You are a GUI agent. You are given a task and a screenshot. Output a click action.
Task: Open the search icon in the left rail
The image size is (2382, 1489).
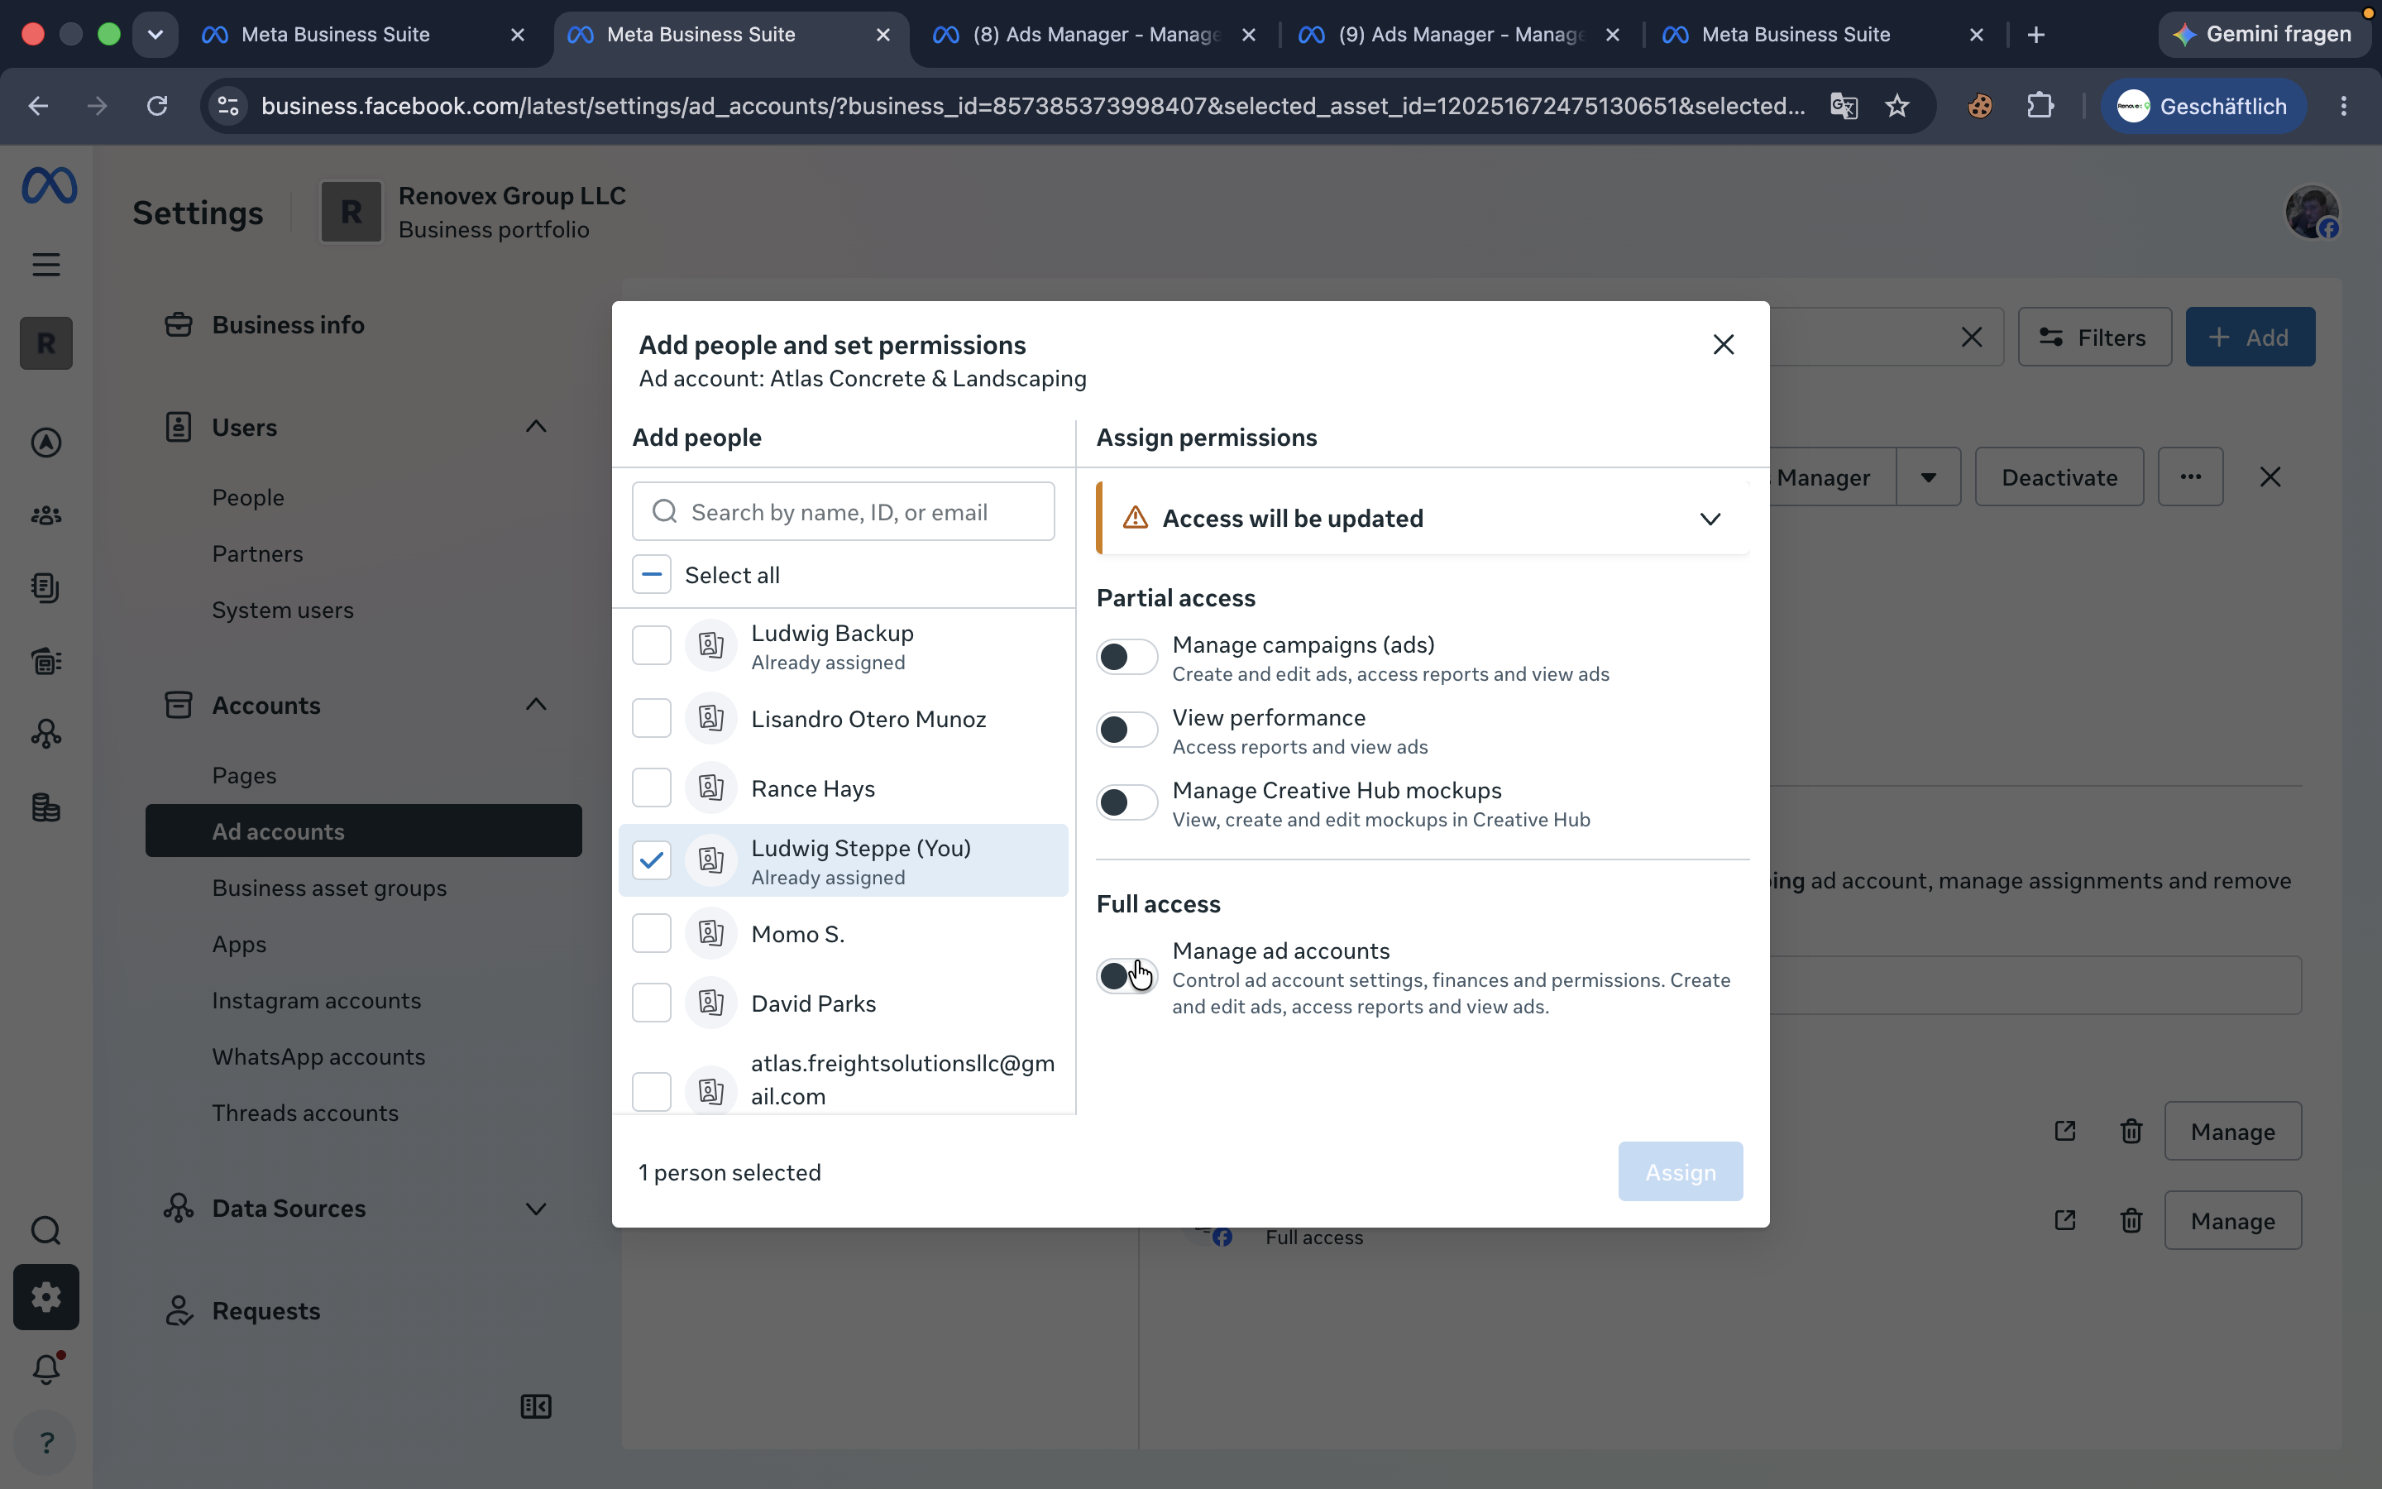(x=46, y=1230)
